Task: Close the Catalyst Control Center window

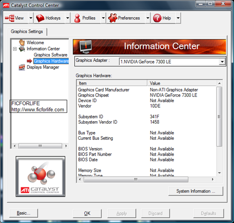Action: pyautogui.click(x=223, y=4)
